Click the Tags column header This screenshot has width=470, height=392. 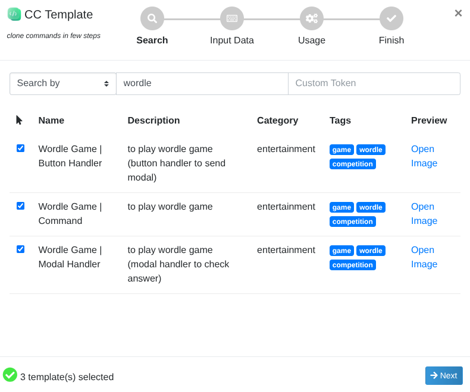[340, 121]
